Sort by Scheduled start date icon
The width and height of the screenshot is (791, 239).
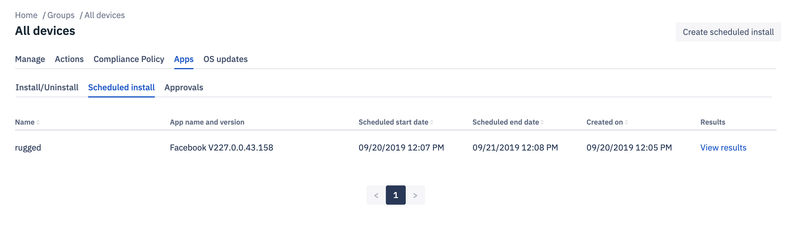tap(431, 122)
